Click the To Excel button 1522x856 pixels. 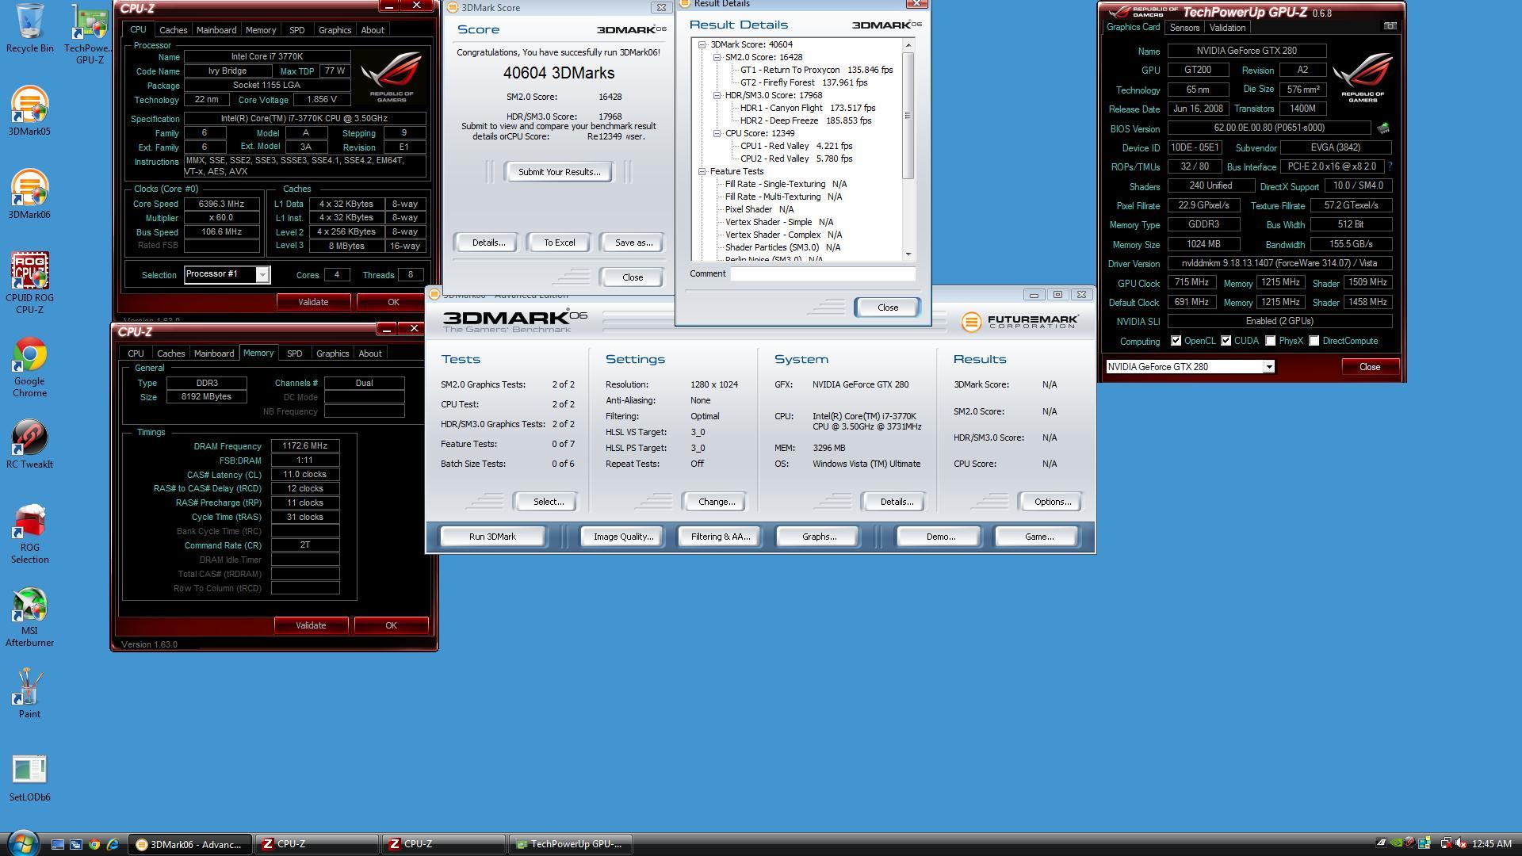(x=559, y=243)
